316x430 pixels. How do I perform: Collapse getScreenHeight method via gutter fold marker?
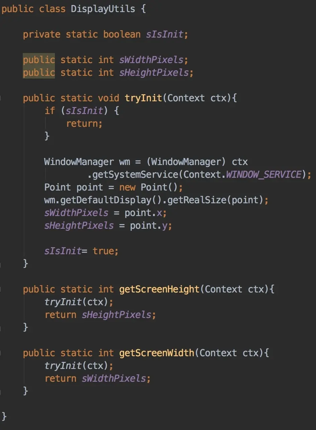(1, 289)
